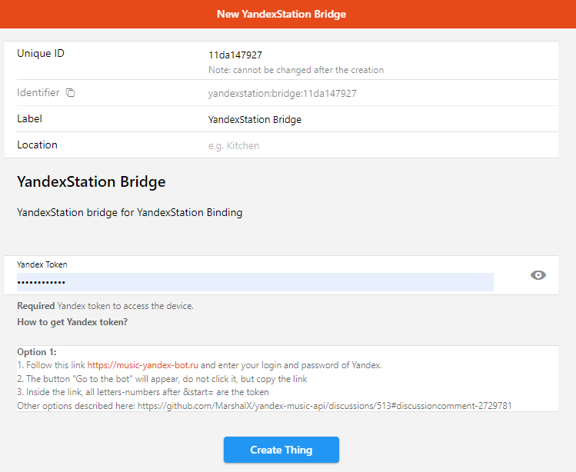Click "Note: cannot be changed after the creation"
This screenshot has width=576, height=472.
[x=296, y=70]
